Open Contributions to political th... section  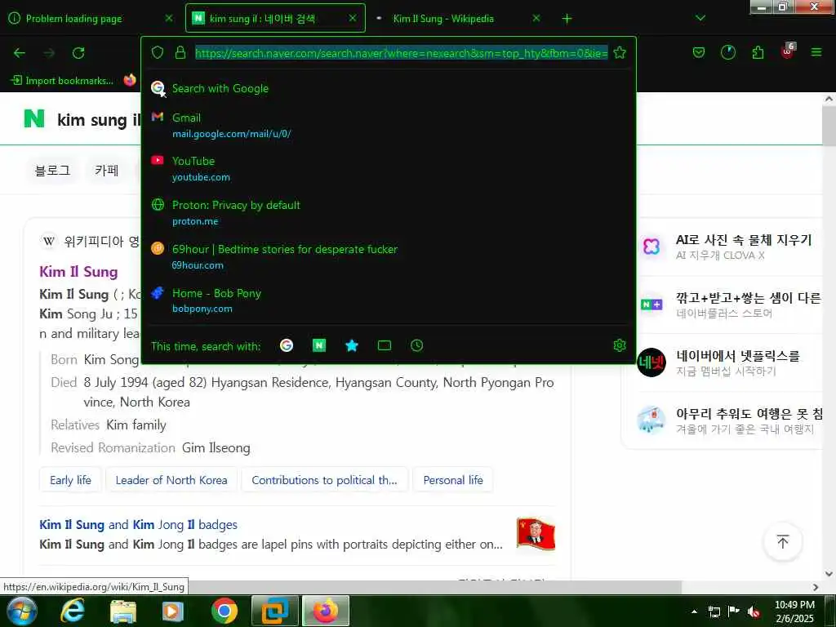[x=324, y=480]
